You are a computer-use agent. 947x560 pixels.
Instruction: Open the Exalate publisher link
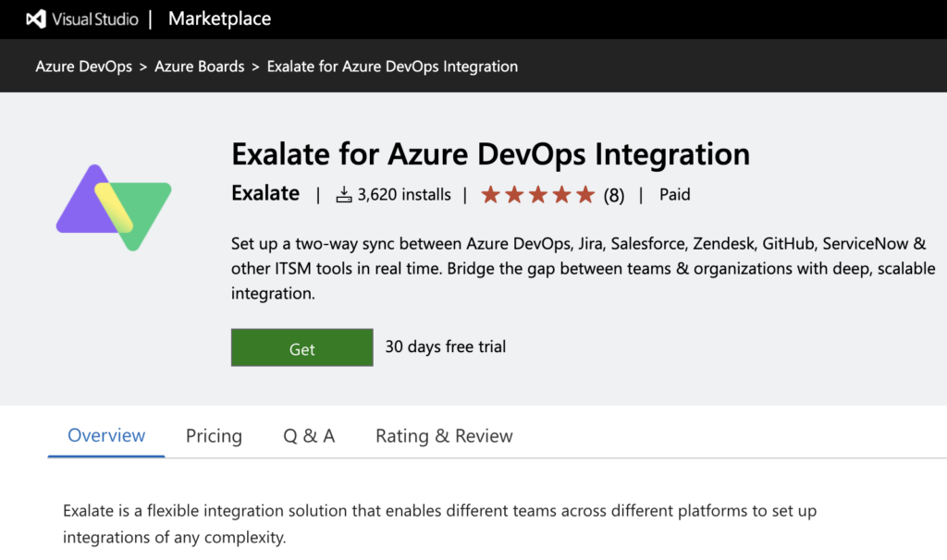[x=265, y=194]
